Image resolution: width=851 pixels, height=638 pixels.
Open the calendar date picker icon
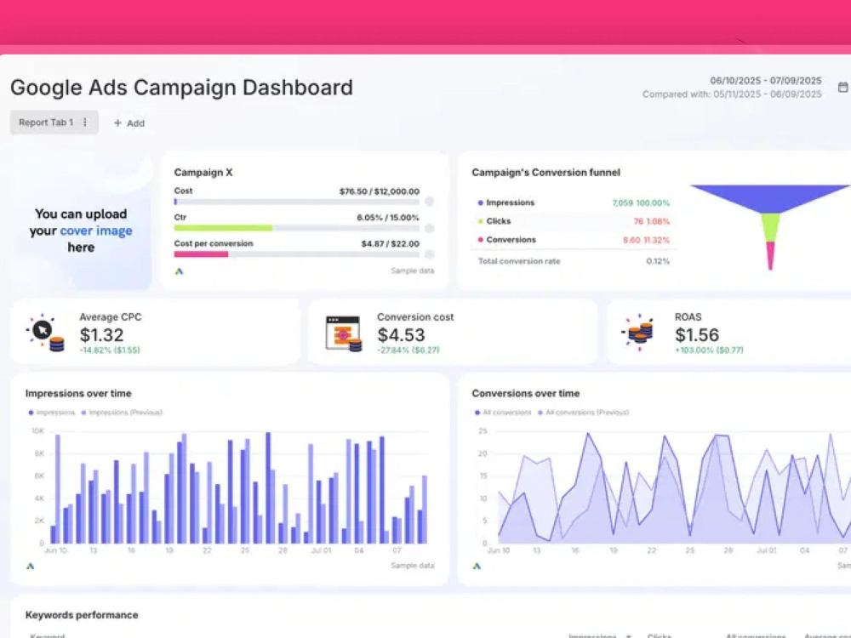pos(842,87)
